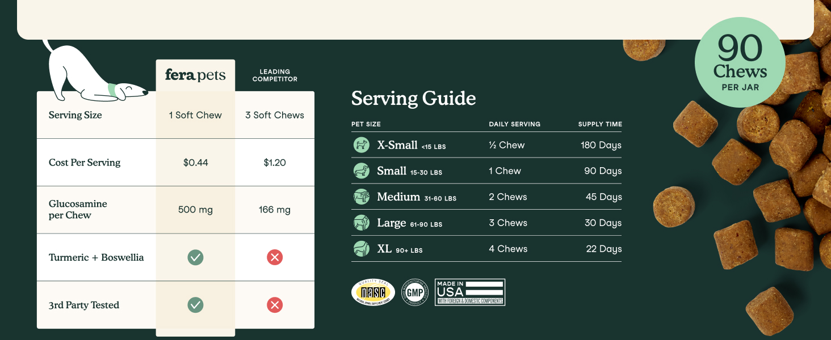The width and height of the screenshot is (831, 340).
Task: Click the 1 Chew daily serving
Action: [x=505, y=171]
